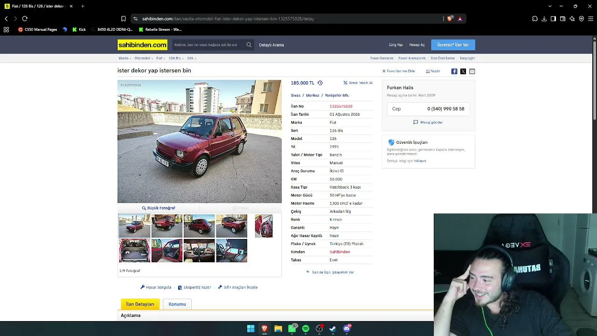This screenshot has width=597, height=336.
Task: Open the Rebelle Stream bookmark
Action: click(160, 29)
